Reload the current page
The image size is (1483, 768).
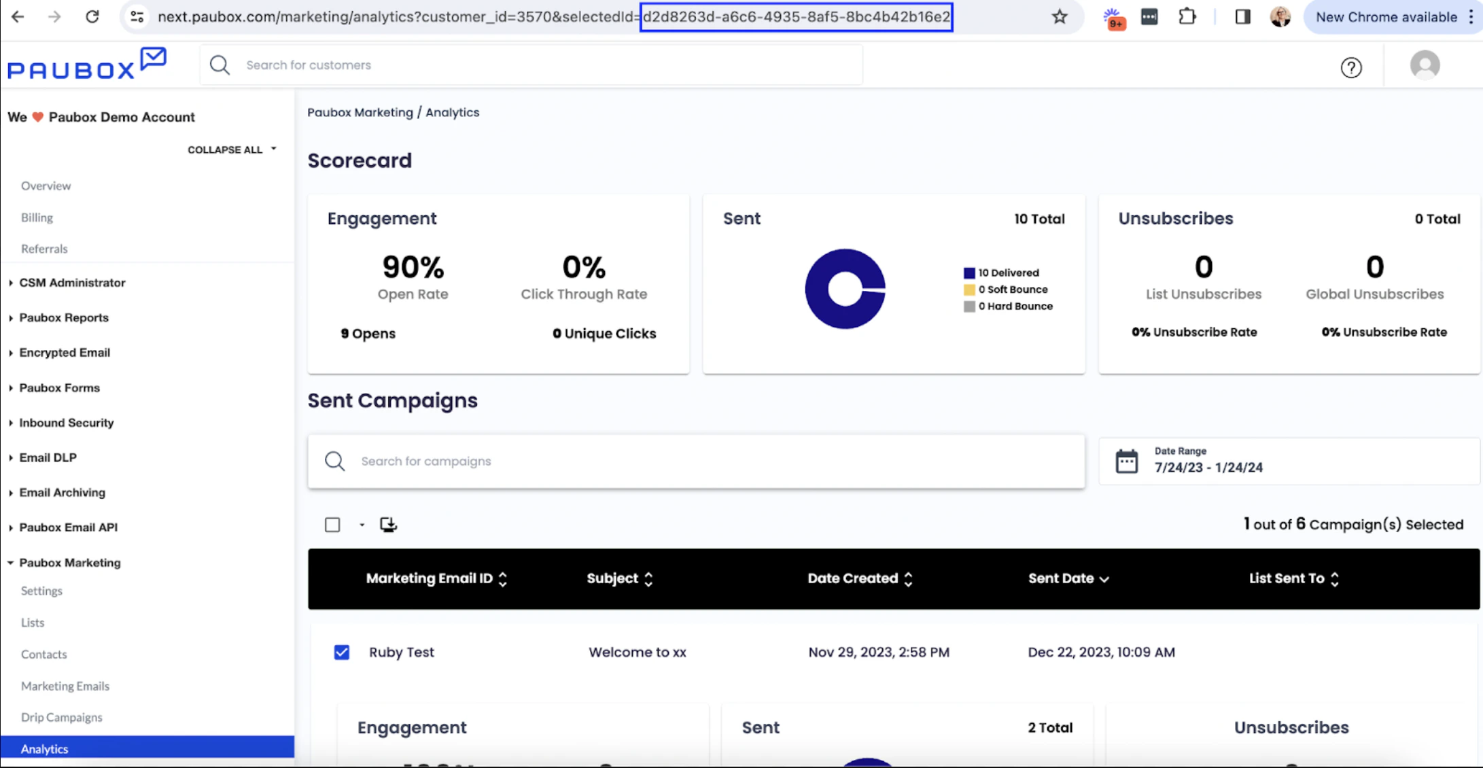pyautogui.click(x=92, y=16)
